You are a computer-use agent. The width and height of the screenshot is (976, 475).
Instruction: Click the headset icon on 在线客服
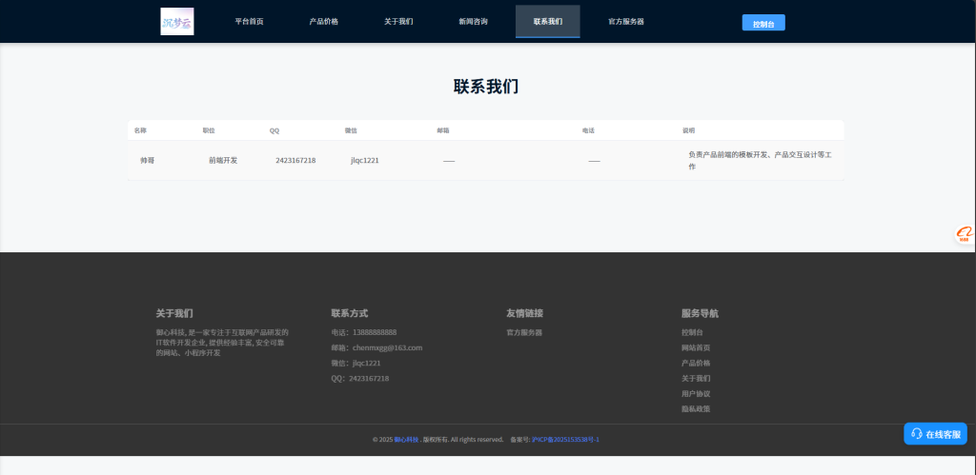coord(917,434)
